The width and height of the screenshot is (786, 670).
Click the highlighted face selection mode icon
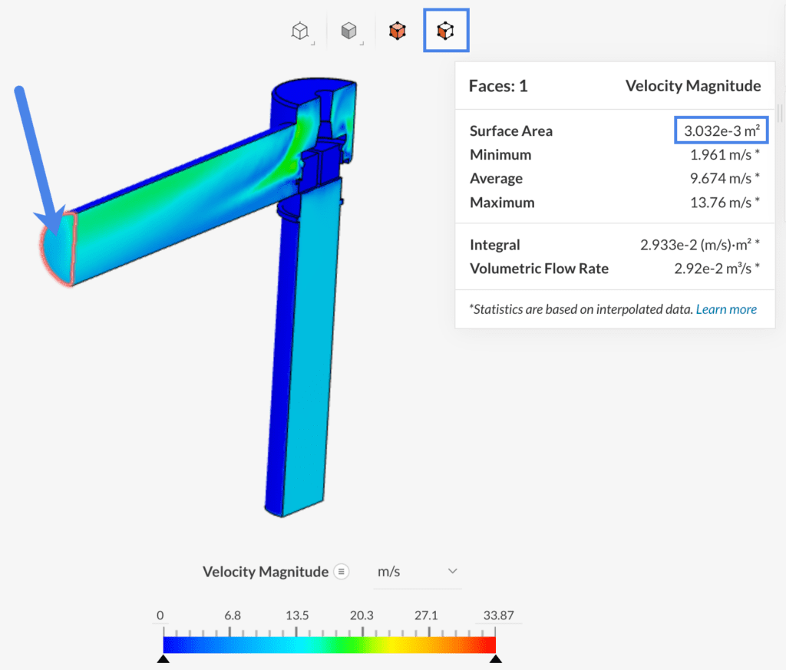click(446, 30)
